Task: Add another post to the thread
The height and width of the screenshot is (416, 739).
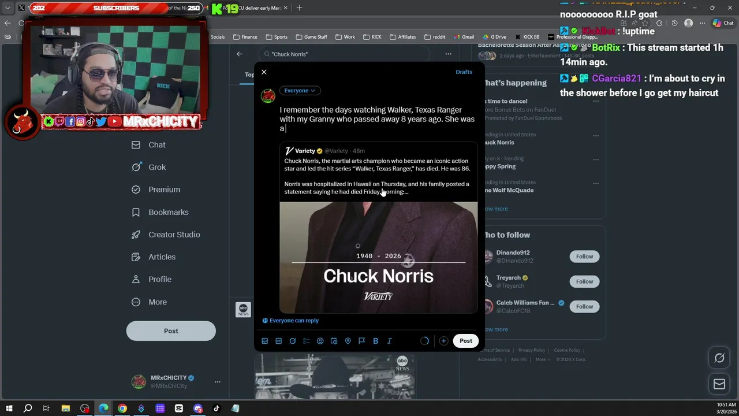Action: [x=443, y=341]
